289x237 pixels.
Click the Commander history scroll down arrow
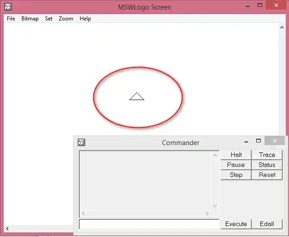[215, 206]
